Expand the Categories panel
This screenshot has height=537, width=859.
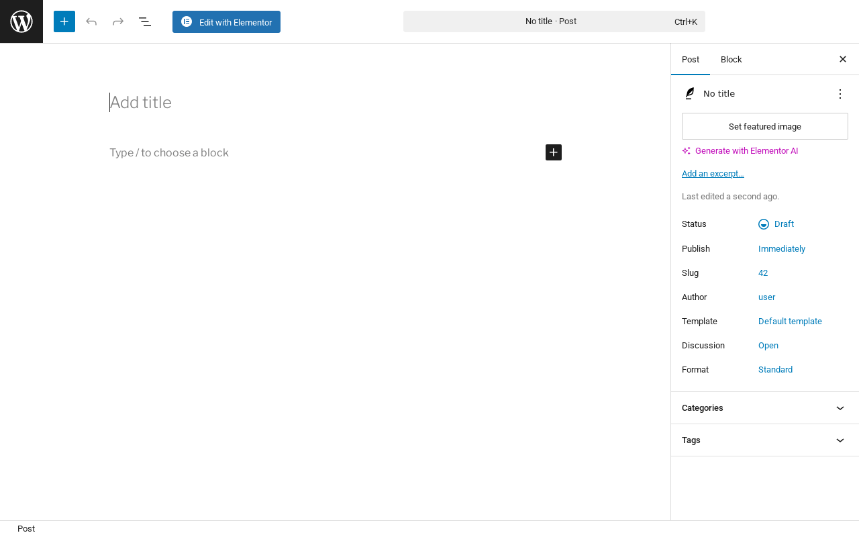pyautogui.click(x=765, y=408)
